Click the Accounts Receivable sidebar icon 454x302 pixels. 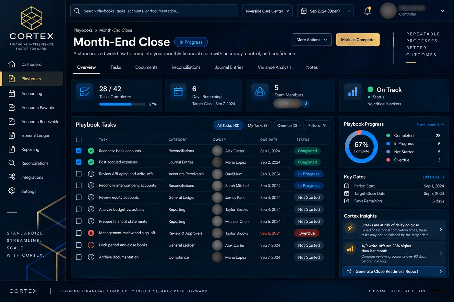click(x=12, y=121)
